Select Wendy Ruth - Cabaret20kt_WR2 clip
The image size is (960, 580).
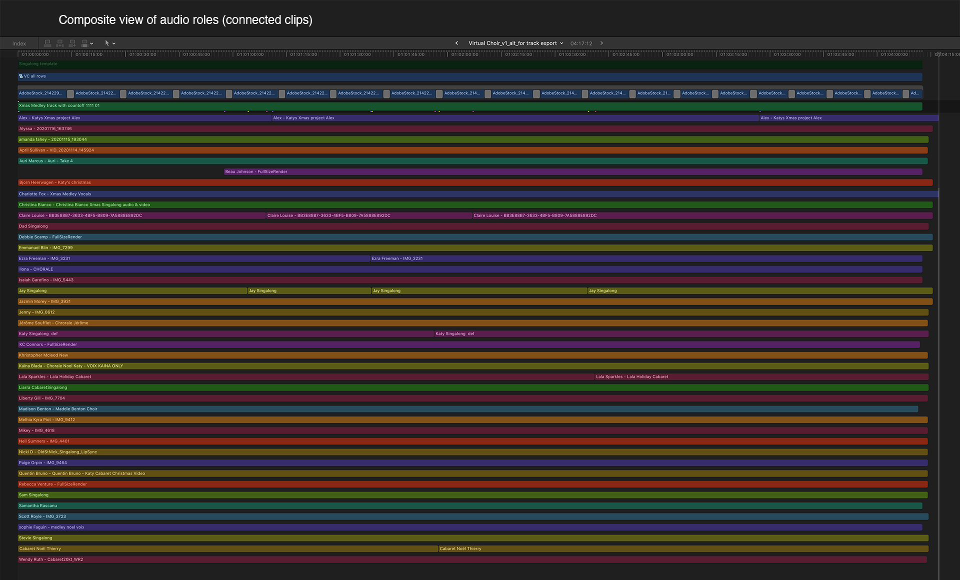[472, 559]
